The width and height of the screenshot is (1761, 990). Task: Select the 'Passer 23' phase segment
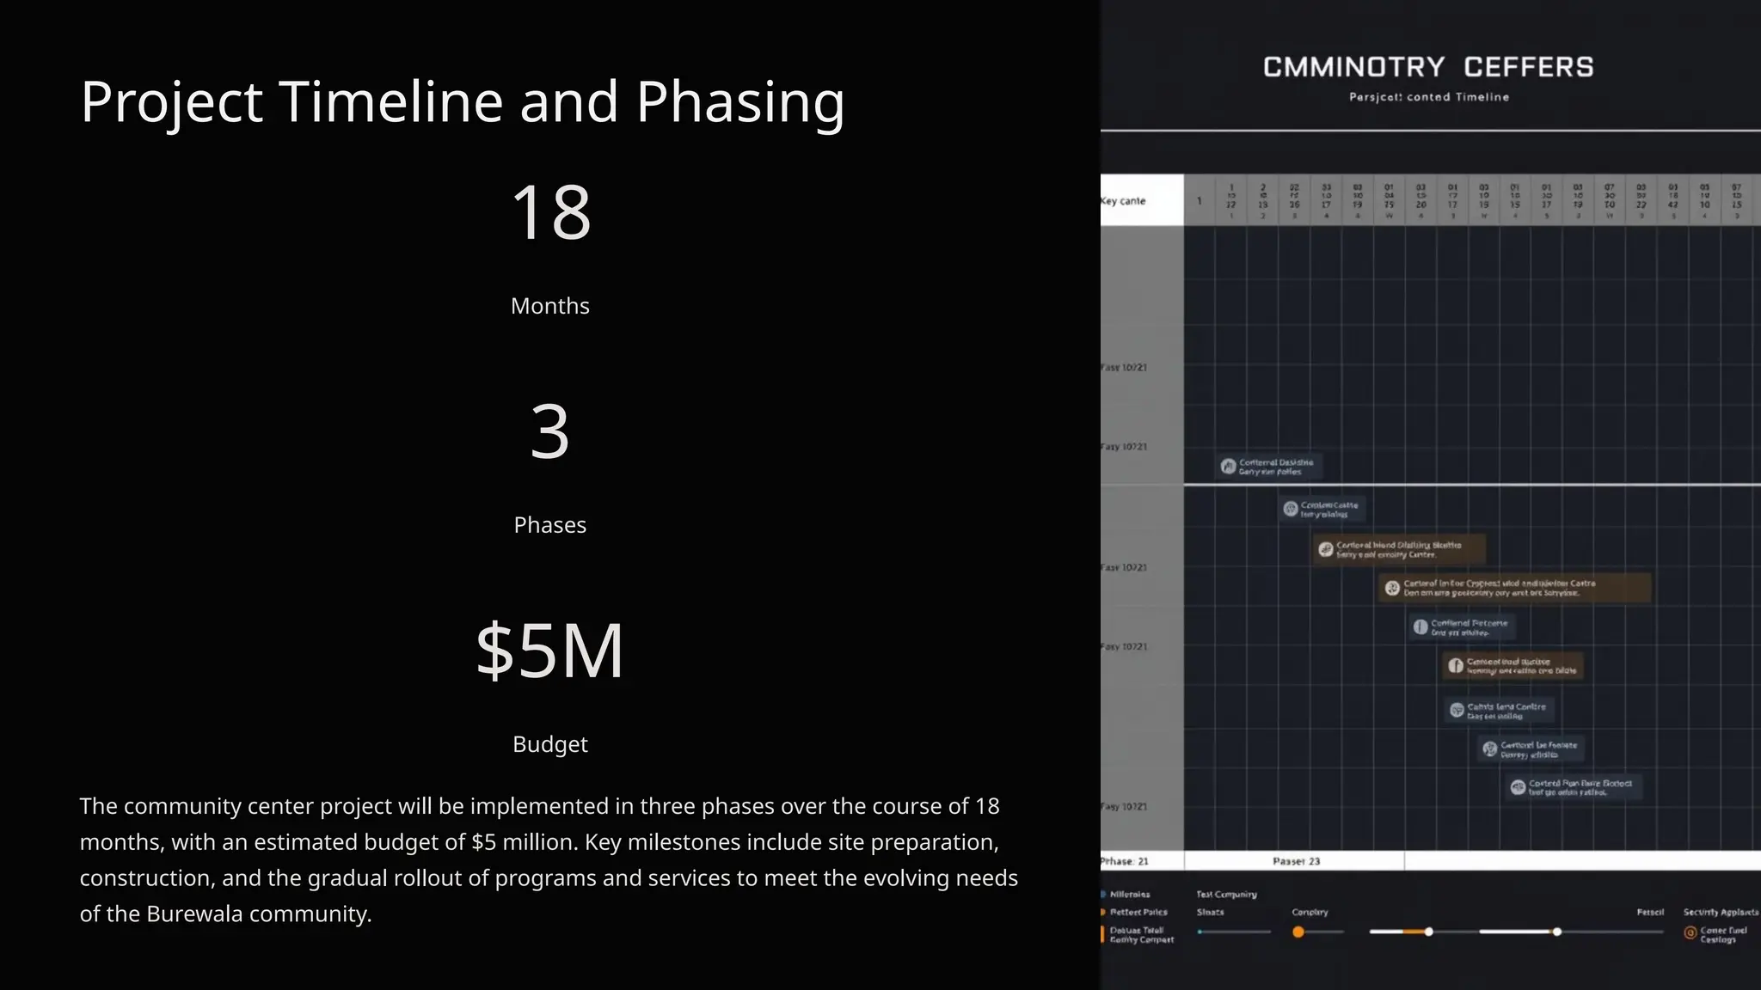coord(1296,861)
